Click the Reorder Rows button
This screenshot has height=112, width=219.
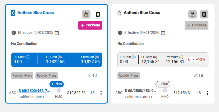pyautogui.click(x=22, y=76)
